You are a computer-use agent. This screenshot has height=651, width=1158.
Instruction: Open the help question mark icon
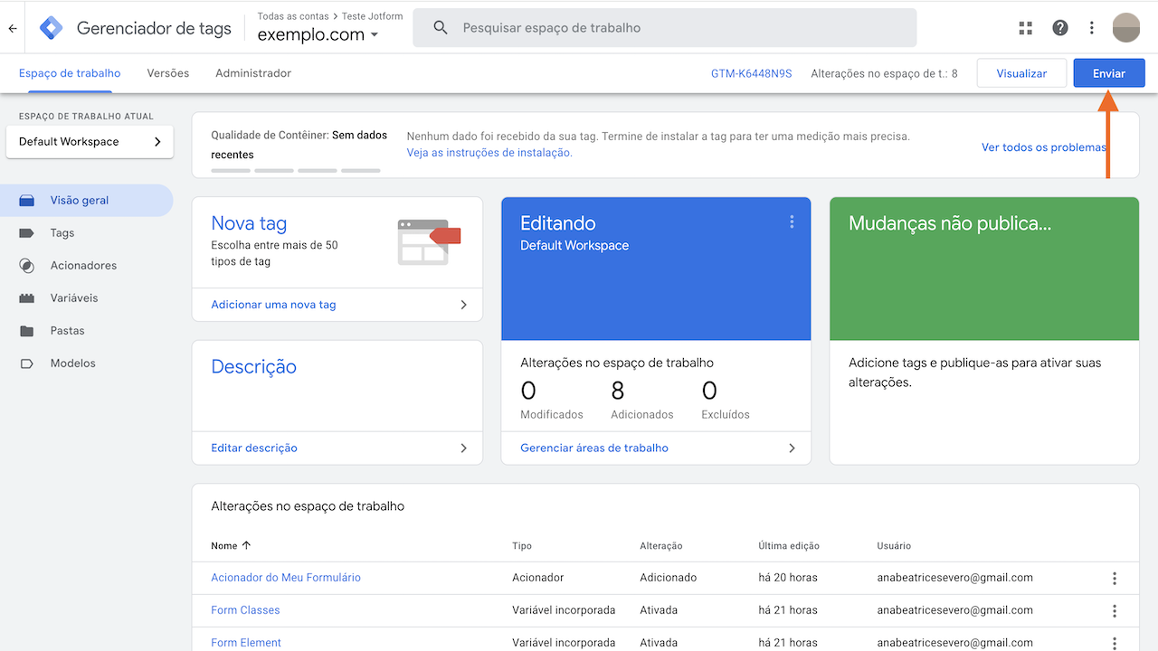1059,27
